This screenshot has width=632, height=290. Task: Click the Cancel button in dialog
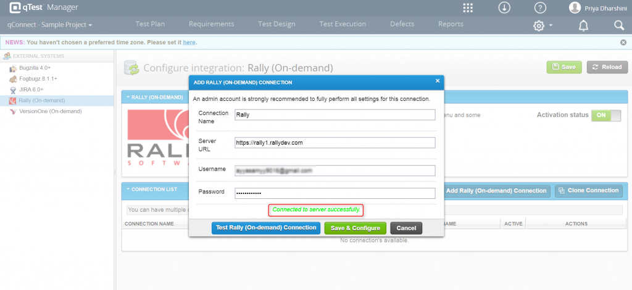coord(406,228)
